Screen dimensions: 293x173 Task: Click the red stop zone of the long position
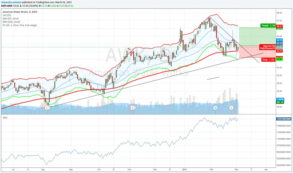tap(257, 52)
